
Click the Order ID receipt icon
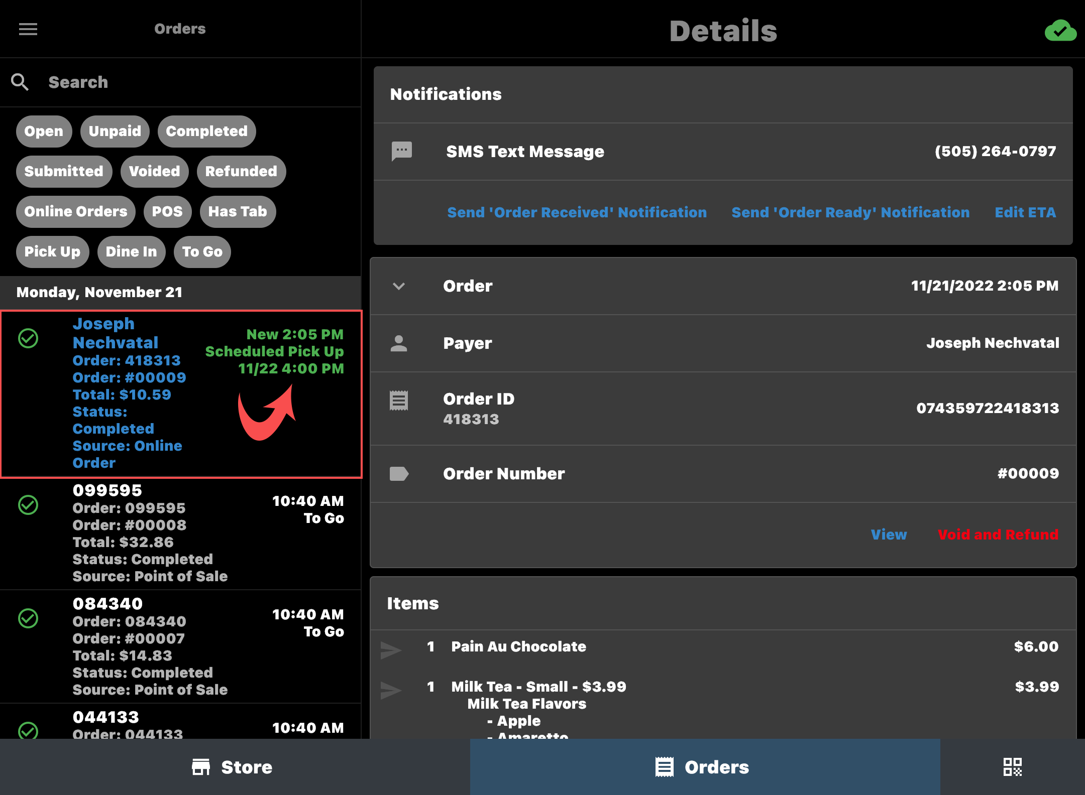(399, 400)
